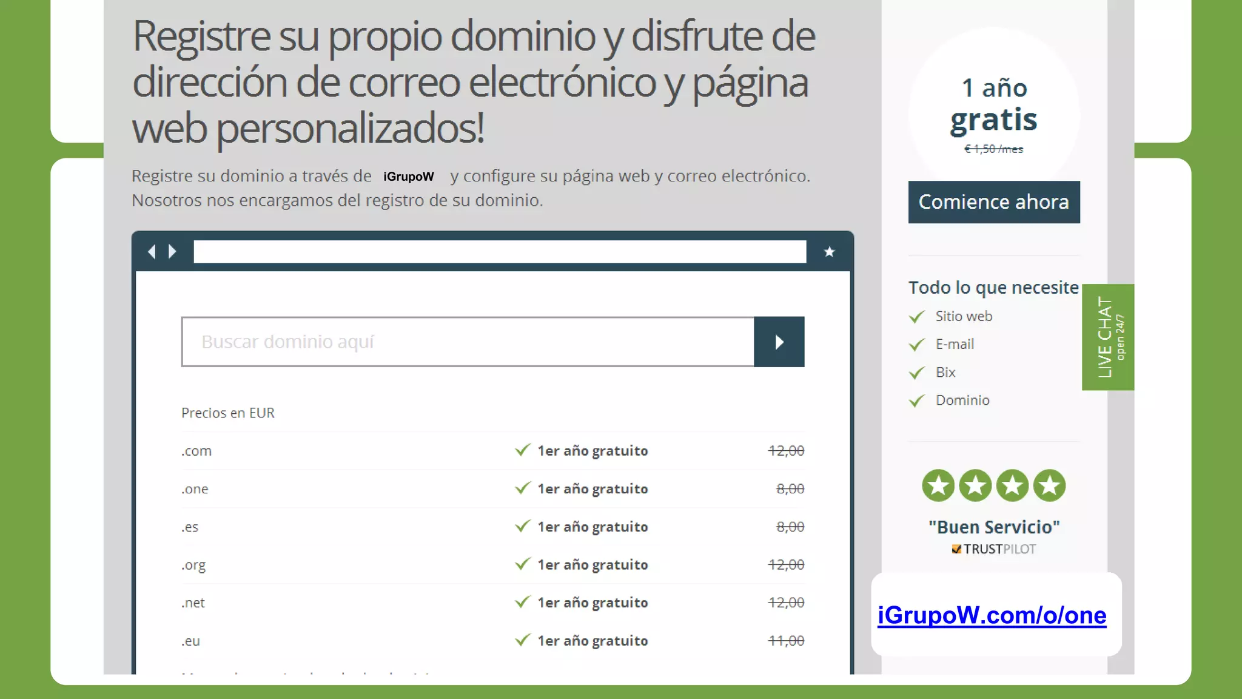
Task: Click the checkmark next to E-mail
Action: click(917, 345)
